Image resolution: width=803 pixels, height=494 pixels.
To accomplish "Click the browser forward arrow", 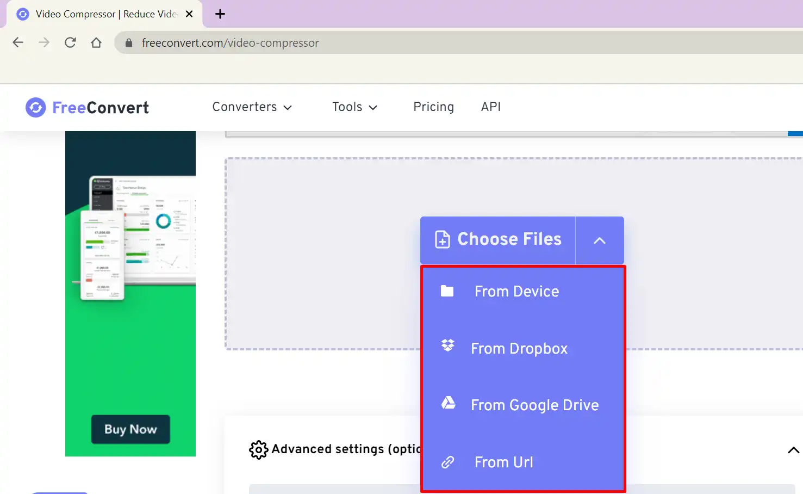I will [44, 42].
